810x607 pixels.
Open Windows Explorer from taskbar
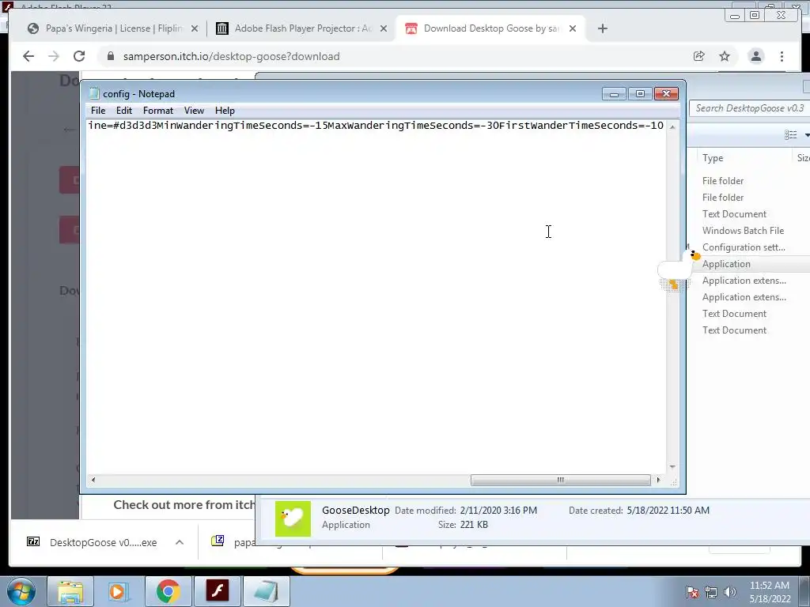point(70,591)
